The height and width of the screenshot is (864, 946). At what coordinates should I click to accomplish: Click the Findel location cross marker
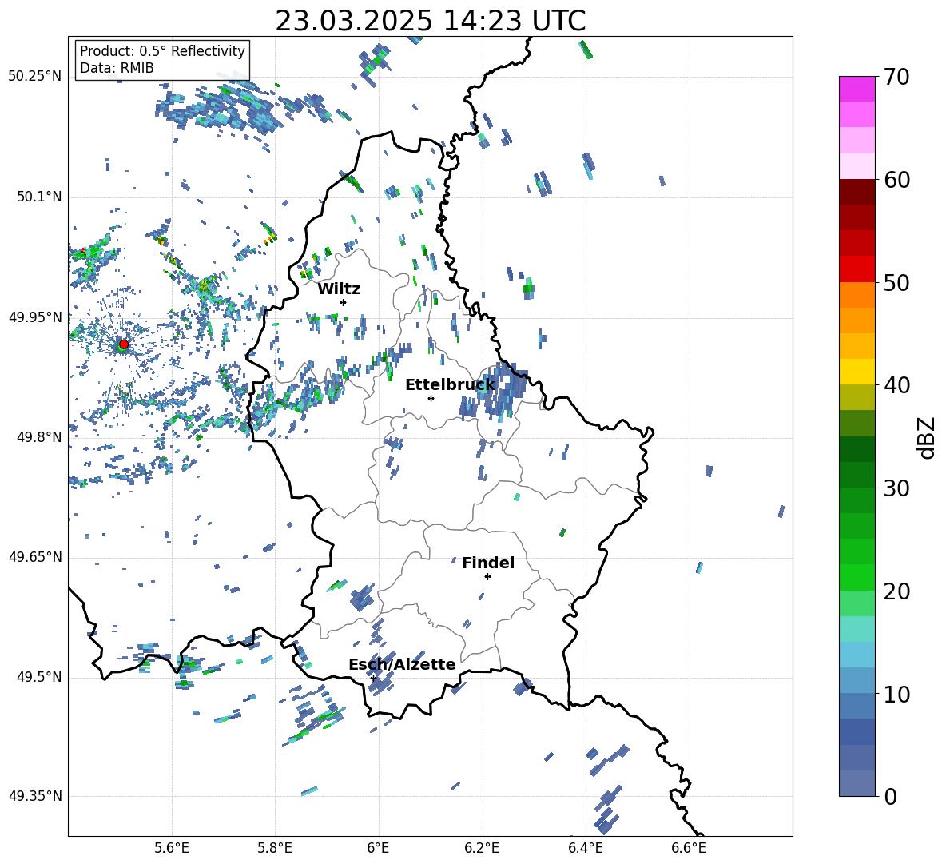tap(487, 577)
